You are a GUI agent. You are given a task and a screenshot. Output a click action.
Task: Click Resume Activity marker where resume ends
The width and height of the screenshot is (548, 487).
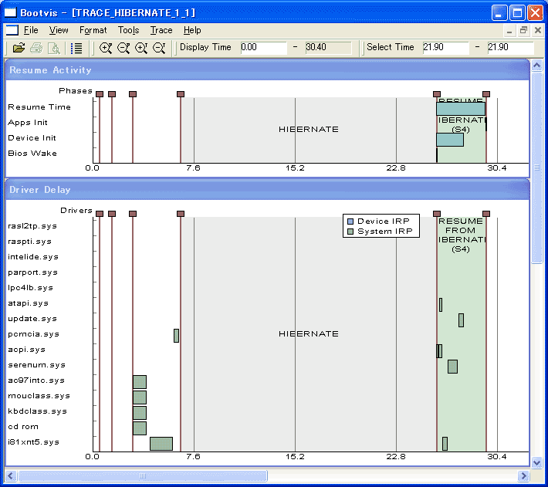[x=486, y=94]
